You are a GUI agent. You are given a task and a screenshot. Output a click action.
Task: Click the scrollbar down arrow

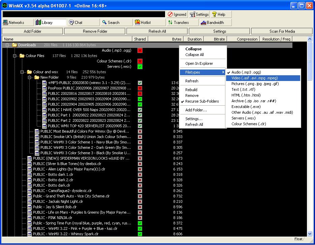tap(310, 234)
